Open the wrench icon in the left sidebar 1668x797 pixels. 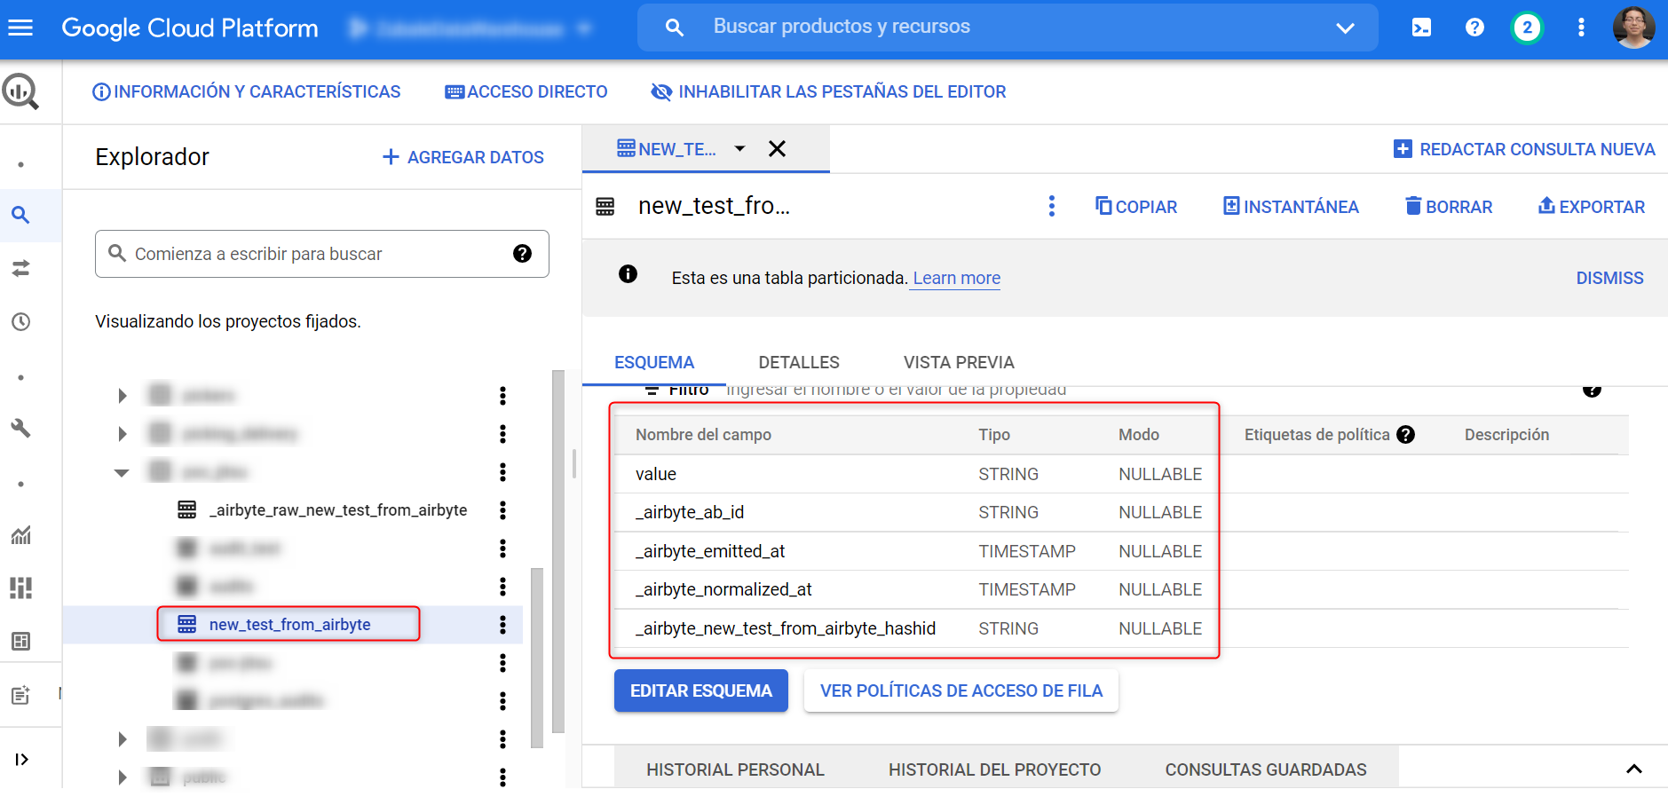click(x=20, y=428)
